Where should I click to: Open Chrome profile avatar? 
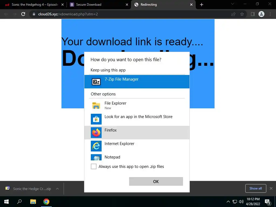pos(261,14)
